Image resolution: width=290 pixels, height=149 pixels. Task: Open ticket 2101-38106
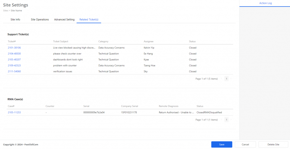pyautogui.click(x=14, y=47)
